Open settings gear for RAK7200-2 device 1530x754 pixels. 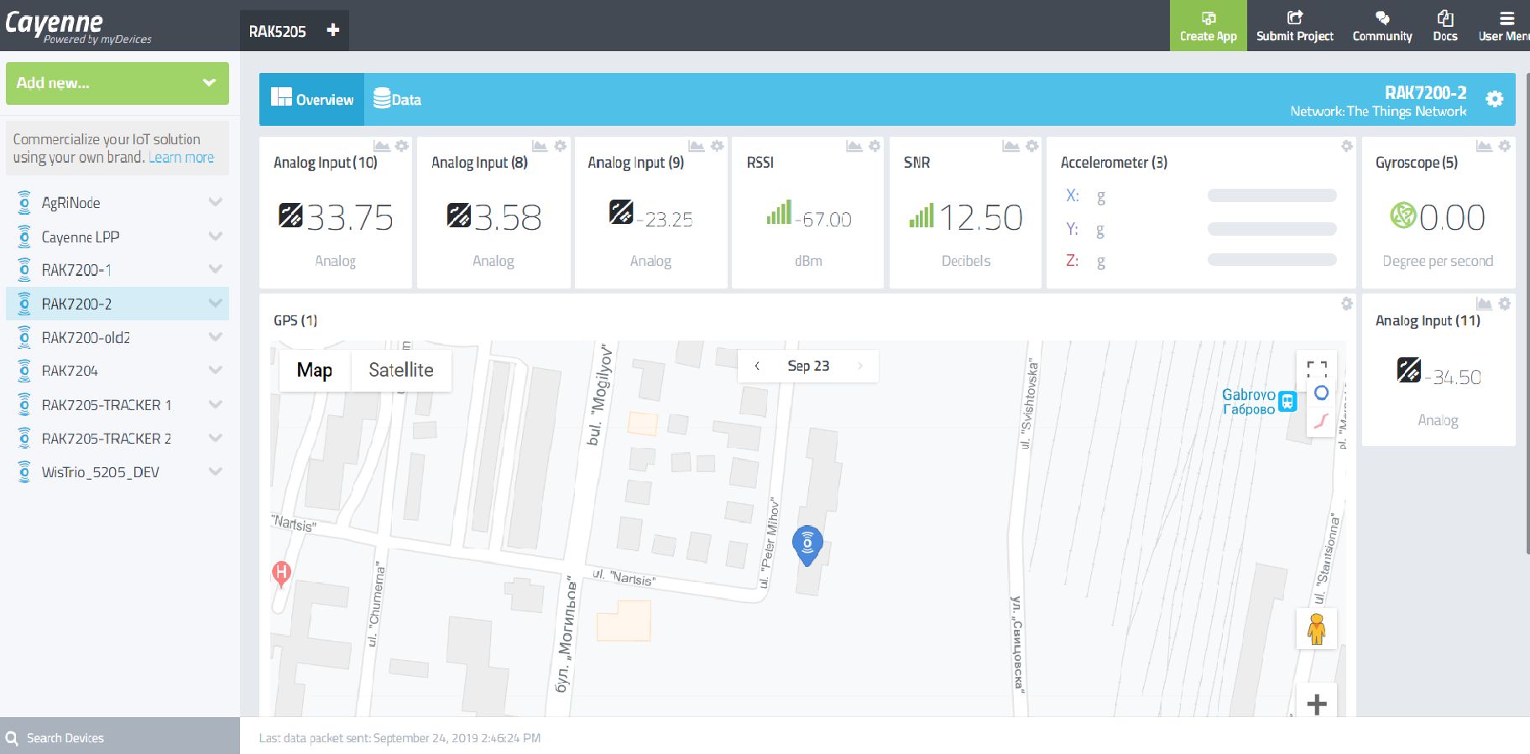click(1494, 99)
